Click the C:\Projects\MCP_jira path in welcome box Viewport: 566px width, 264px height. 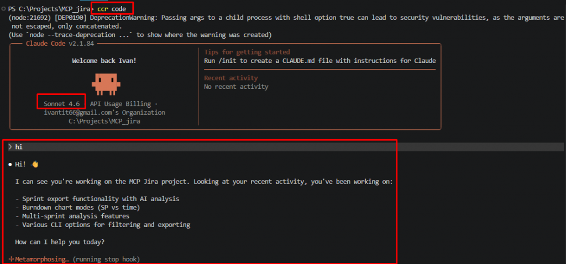(x=104, y=121)
